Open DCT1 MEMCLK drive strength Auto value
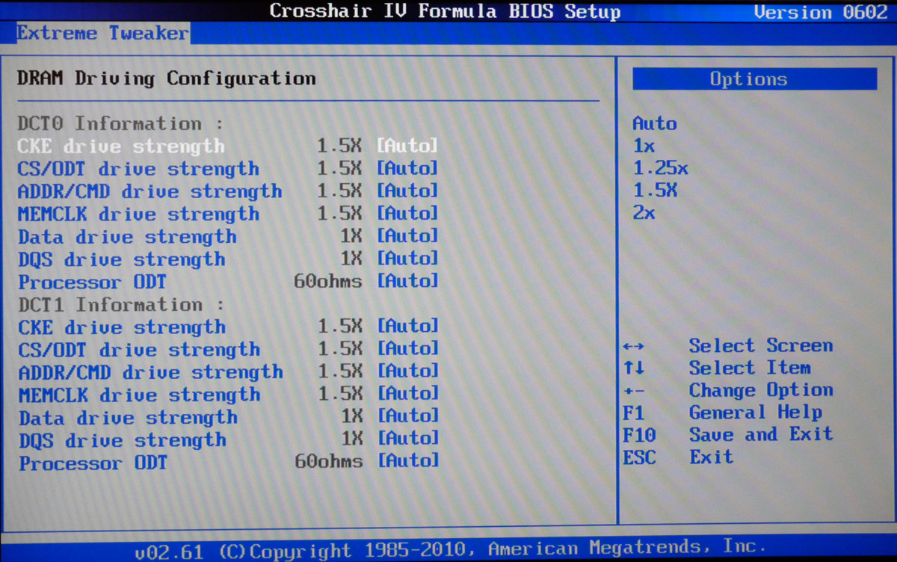This screenshot has height=562, width=897. pos(407,393)
